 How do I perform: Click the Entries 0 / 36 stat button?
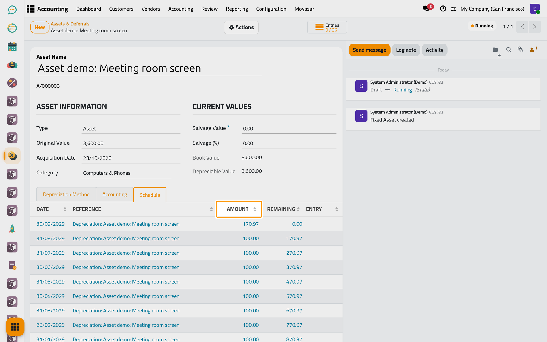click(x=327, y=27)
